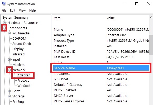The image size is (153, 105).
Task: Expand the Multimedia node
Action: point(9,33)
